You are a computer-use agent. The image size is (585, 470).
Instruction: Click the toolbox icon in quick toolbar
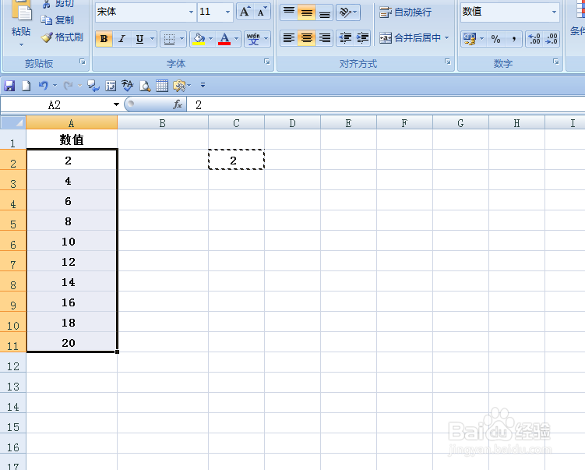(x=179, y=86)
